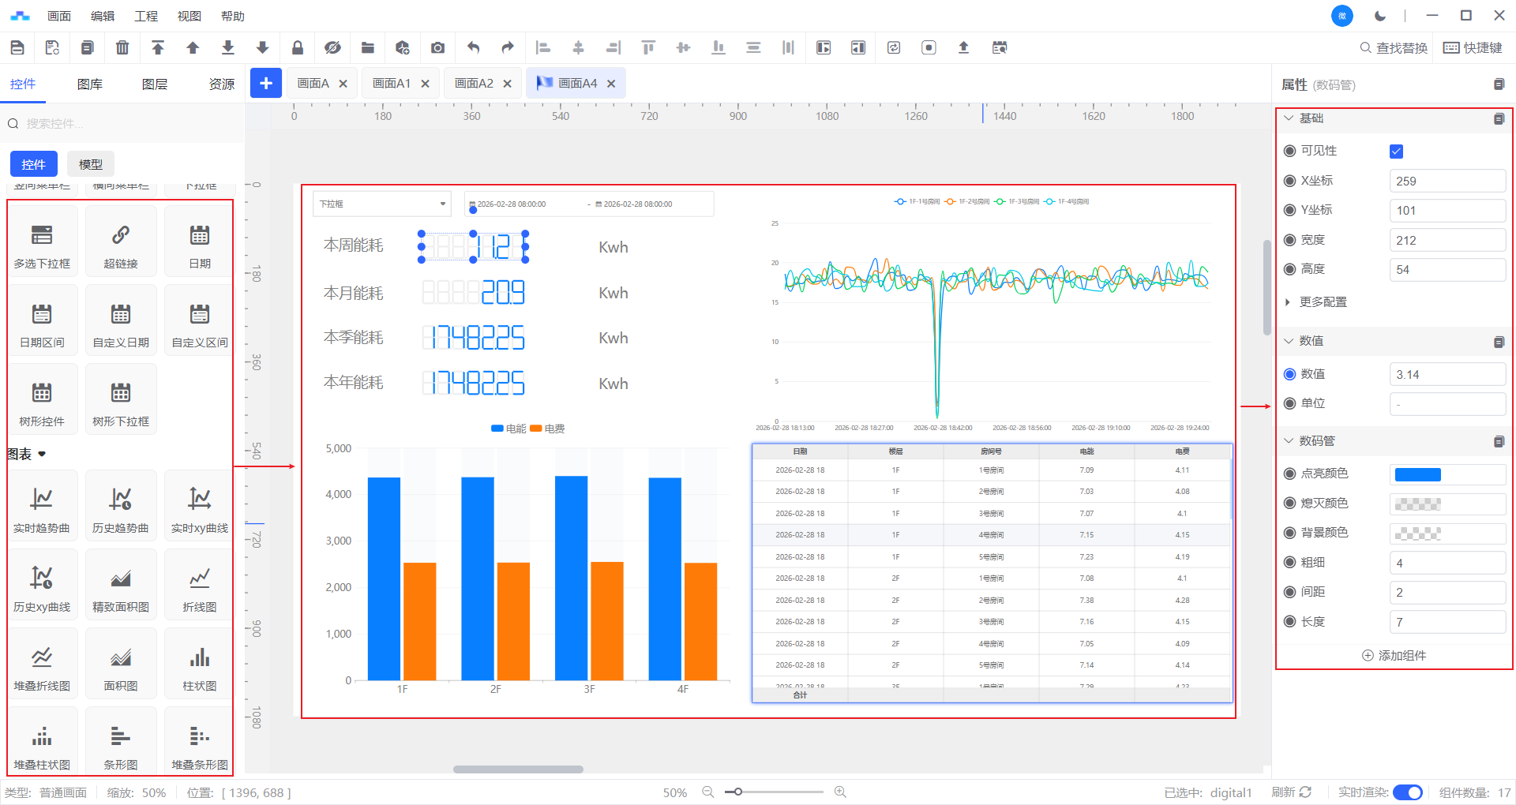This screenshot has height=805, width=1516.
Task: Select the 数值 binding radio button
Action: tap(1290, 374)
